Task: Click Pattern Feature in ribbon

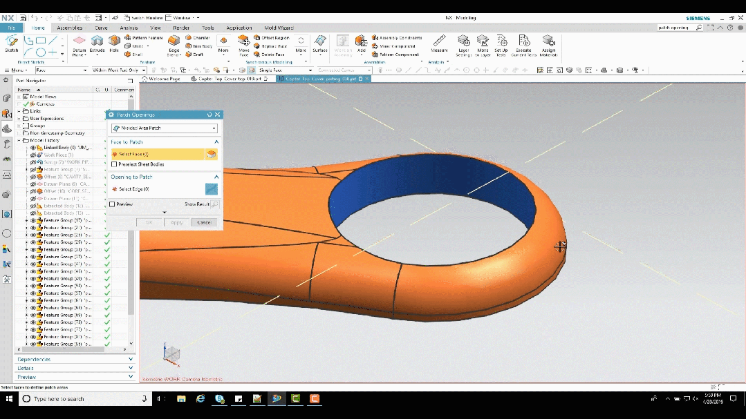Action: 144,38
